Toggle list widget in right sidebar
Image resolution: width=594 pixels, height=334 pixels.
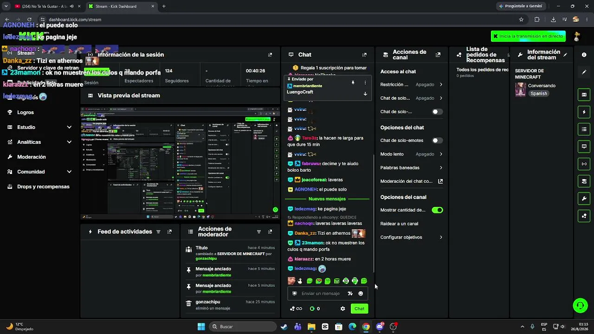[584, 129]
